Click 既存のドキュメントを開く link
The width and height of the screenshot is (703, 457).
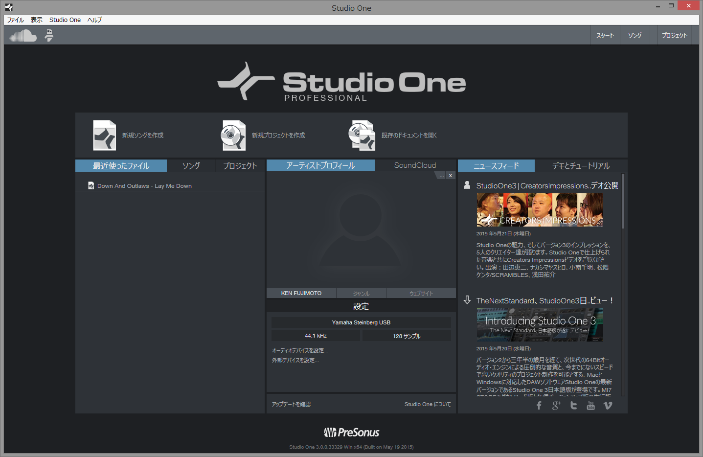click(409, 136)
